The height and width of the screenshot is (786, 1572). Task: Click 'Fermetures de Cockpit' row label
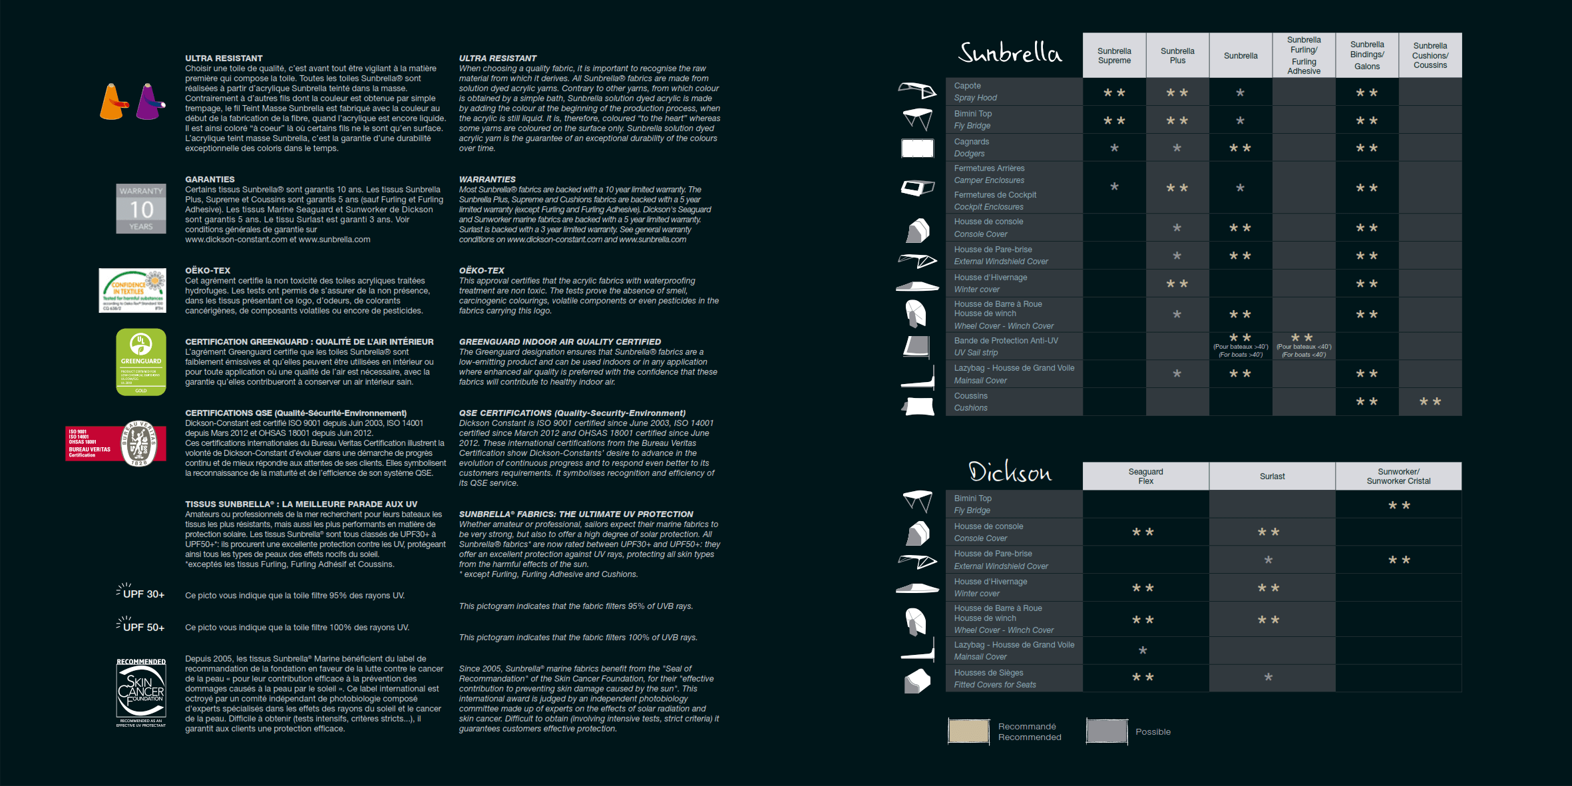[995, 195]
